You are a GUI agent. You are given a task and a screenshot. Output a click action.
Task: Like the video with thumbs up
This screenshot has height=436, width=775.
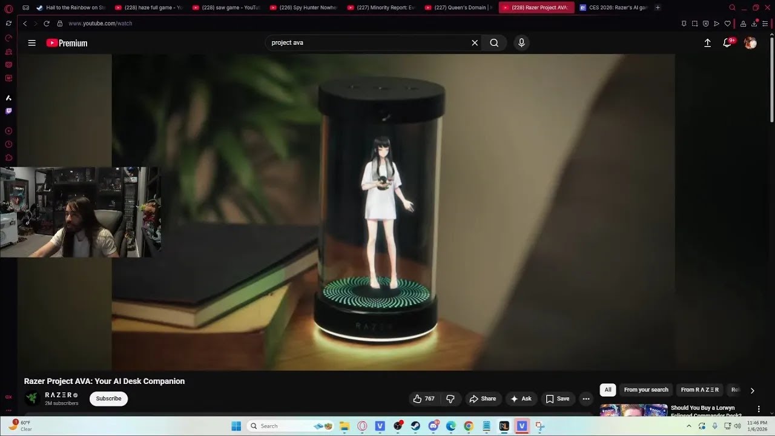[x=424, y=398]
